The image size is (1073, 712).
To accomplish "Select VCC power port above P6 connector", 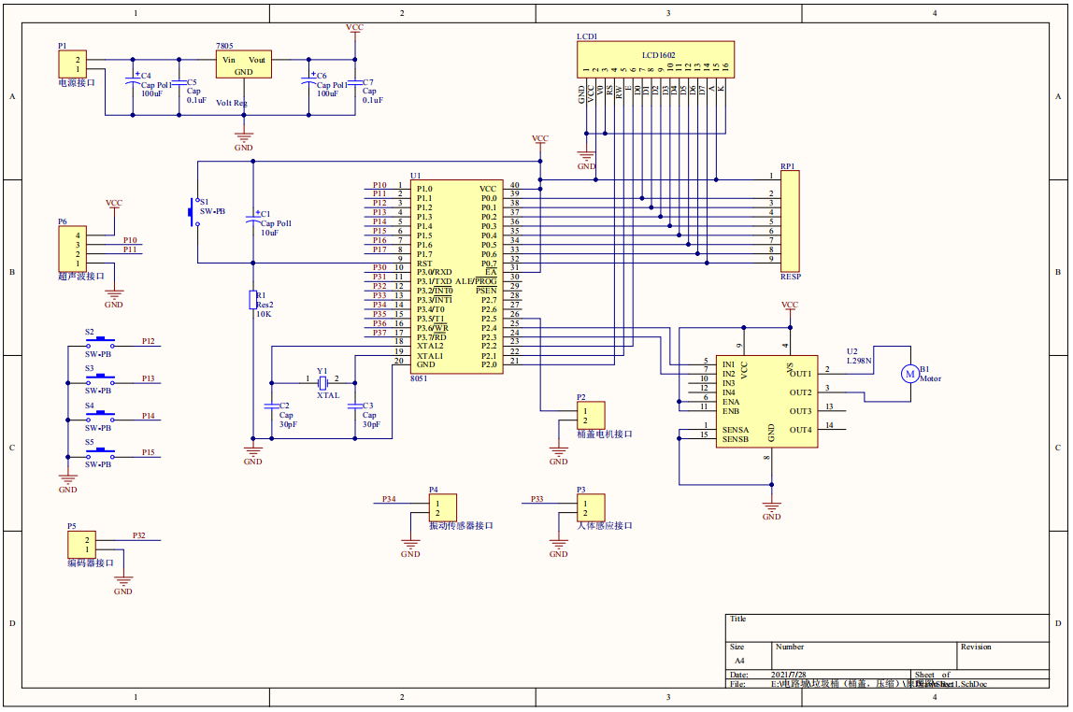I will 114,206.
